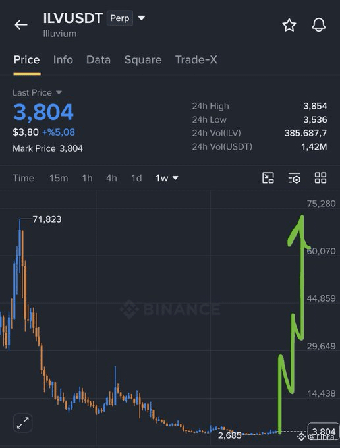Image resolution: width=340 pixels, height=448 pixels.
Task: Tap the 71,823 high price marker
Action: pyautogui.click(x=47, y=219)
